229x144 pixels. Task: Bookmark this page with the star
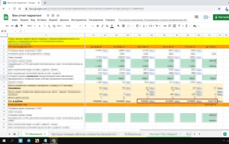(x=219, y=9)
